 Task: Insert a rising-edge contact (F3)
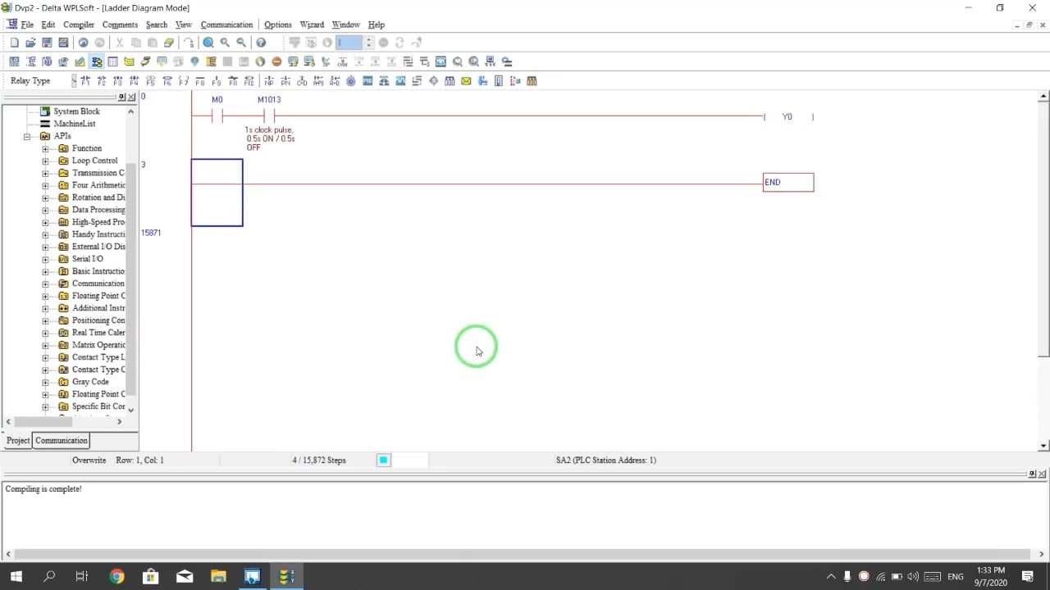point(118,80)
